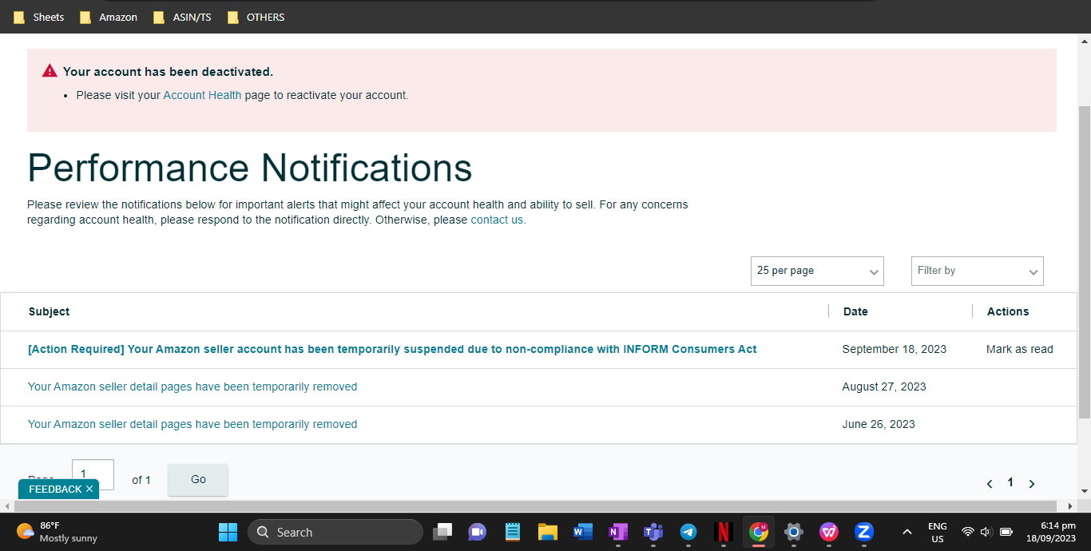Open OneNote from the taskbar

click(x=618, y=532)
